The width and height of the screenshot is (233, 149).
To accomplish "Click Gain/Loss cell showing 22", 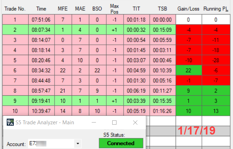I will tap(189, 70).
